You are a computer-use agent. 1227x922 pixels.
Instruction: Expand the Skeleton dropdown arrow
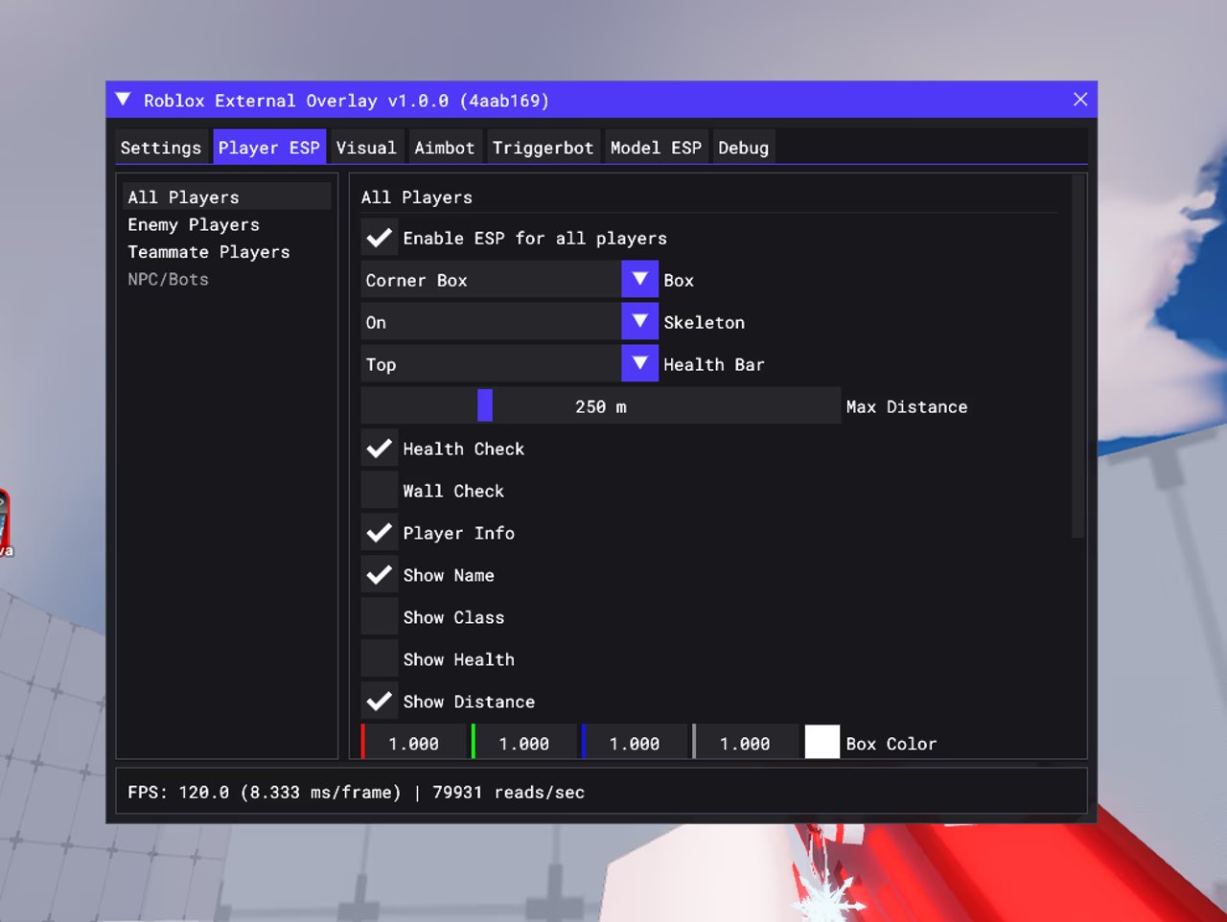coord(639,322)
